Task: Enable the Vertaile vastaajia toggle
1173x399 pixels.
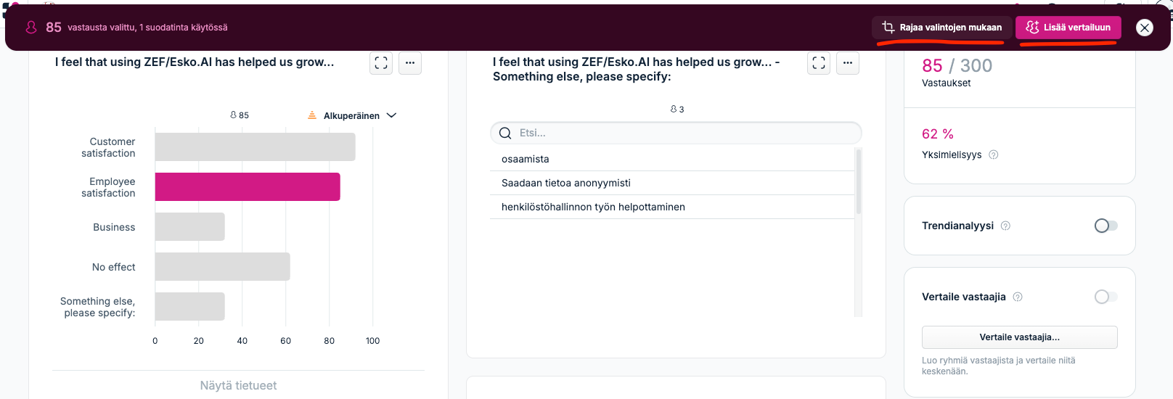Action: (1106, 297)
